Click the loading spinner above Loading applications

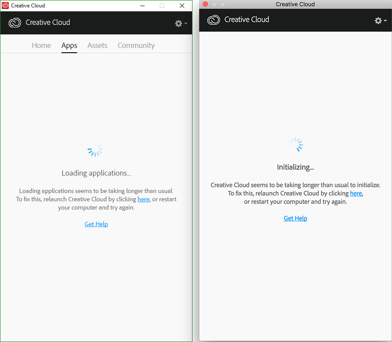[x=95, y=149]
